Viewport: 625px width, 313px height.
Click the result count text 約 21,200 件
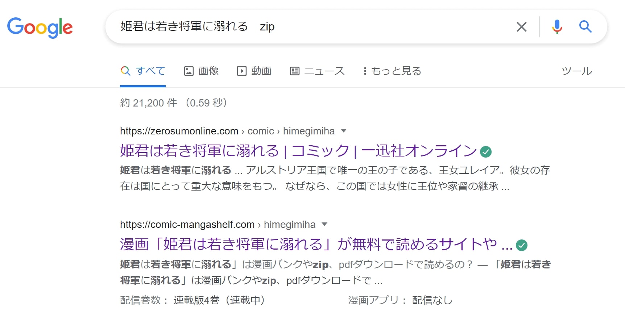pos(149,103)
